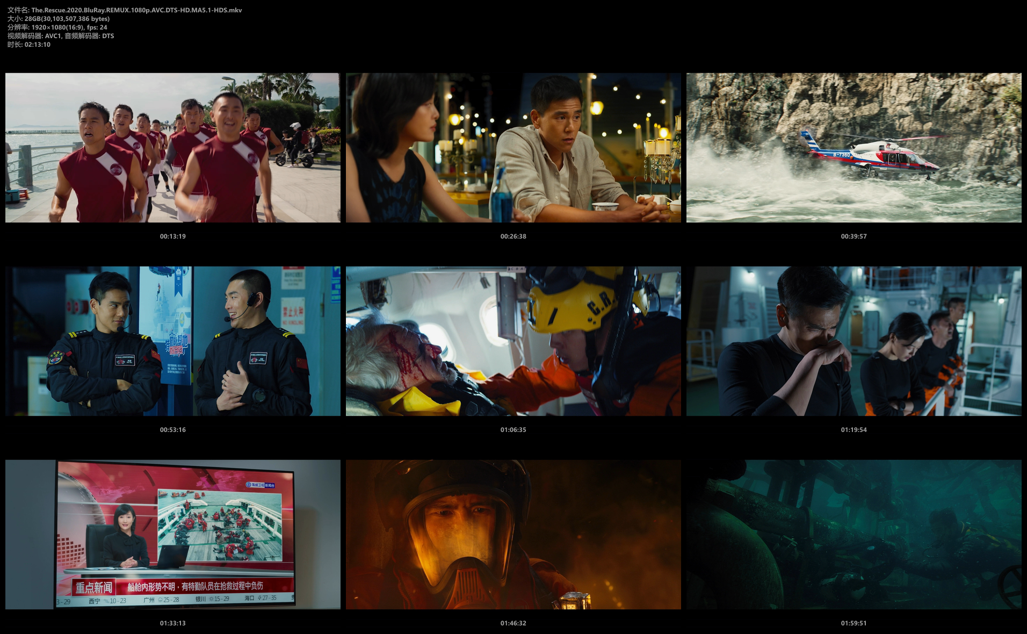Viewport: 1027px width, 634px height.
Task: Click the 01:06:35 timestamp label
Action: tap(513, 430)
